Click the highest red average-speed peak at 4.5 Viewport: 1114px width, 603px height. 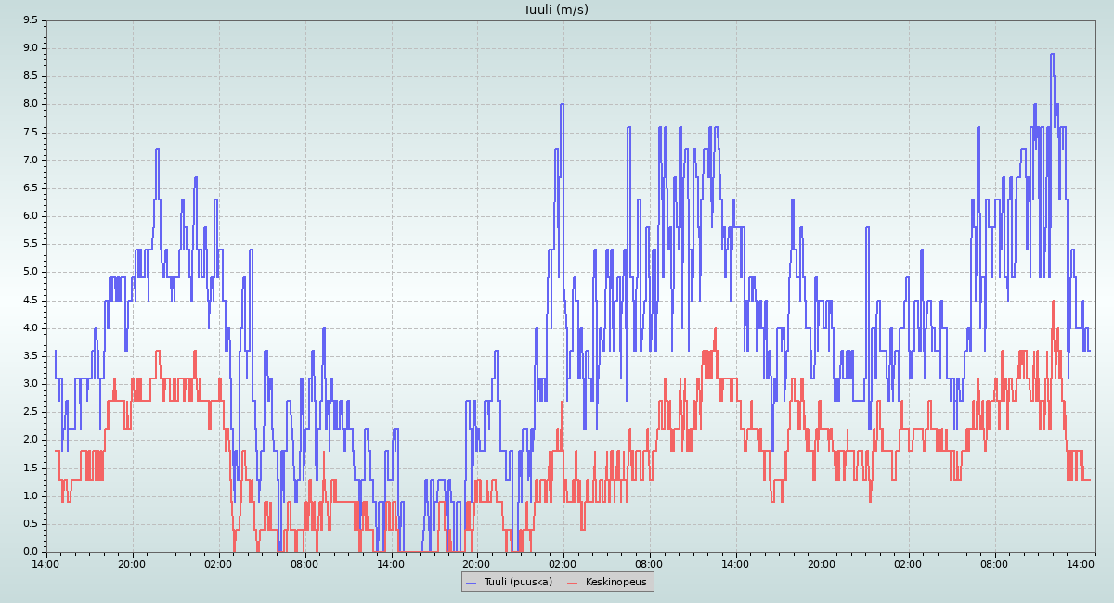click(x=1053, y=301)
